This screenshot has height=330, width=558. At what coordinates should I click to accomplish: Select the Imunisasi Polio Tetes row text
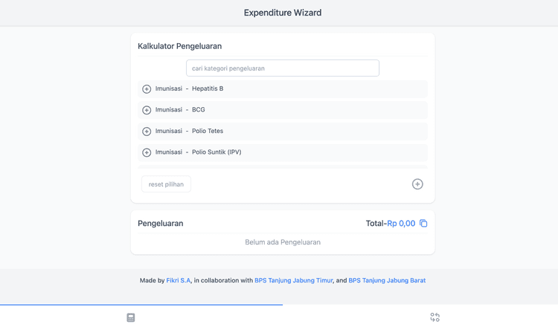pyautogui.click(x=190, y=132)
